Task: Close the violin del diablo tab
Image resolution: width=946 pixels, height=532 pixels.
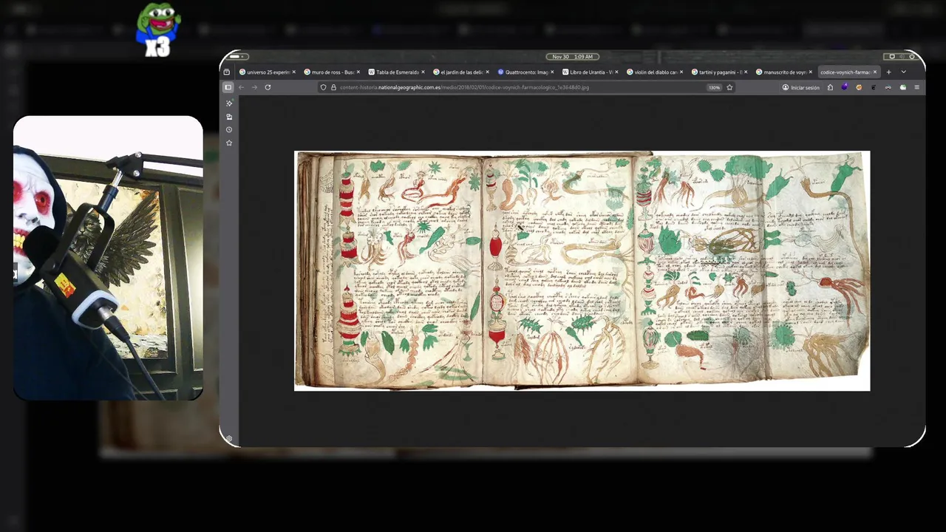Action: (681, 72)
